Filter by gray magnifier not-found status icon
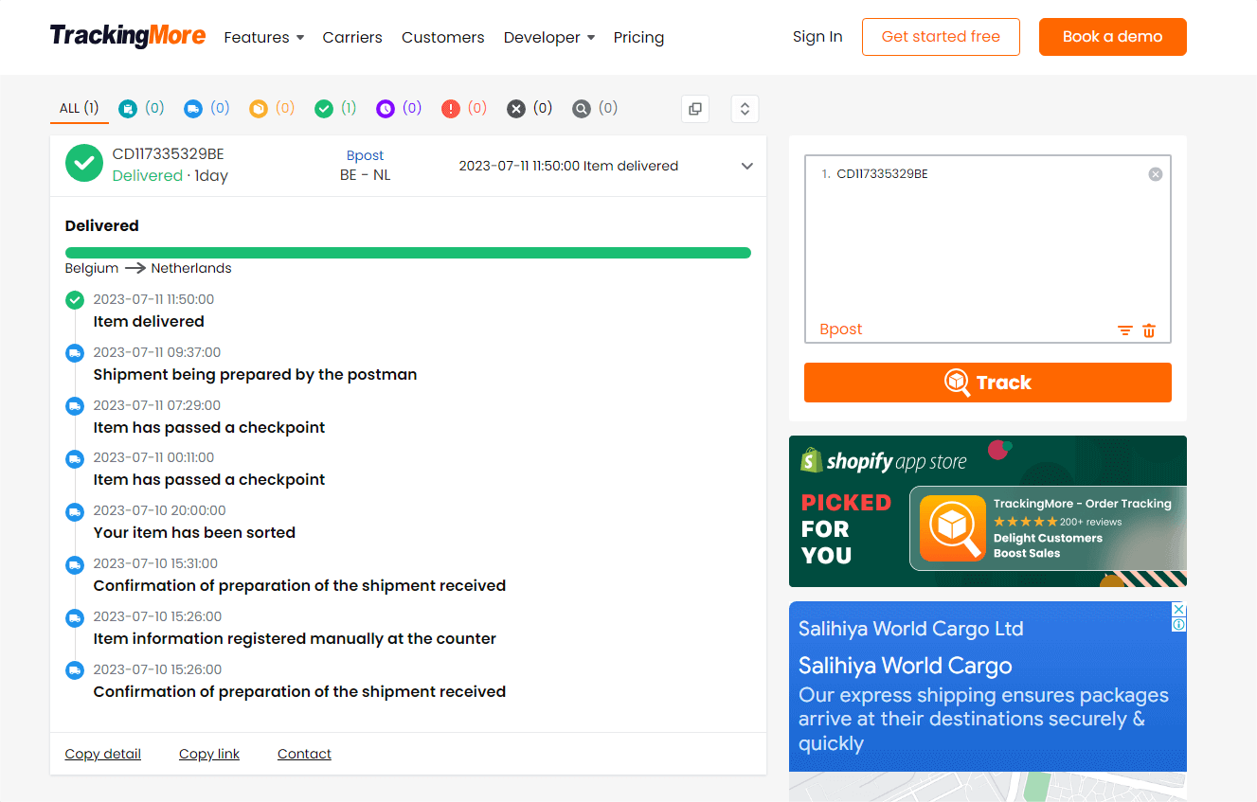Viewport: 1257px width, 802px height. (x=582, y=109)
